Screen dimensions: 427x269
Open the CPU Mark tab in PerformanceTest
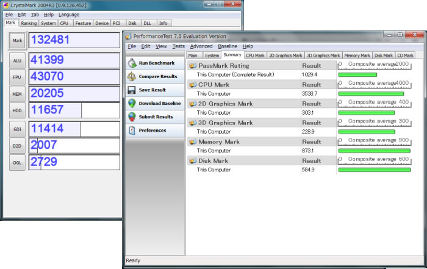pos(255,56)
